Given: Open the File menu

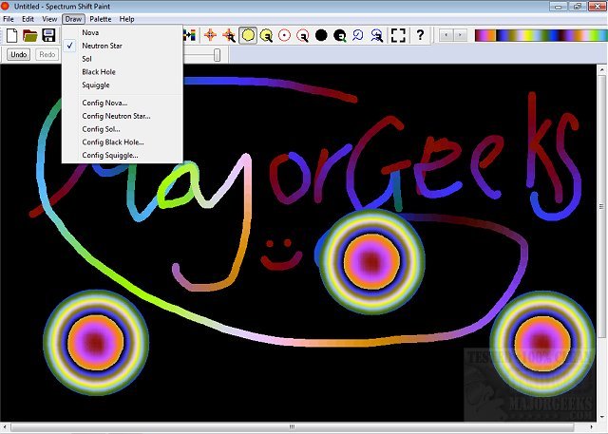Looking at the screenshot, I should click(x=9, y=19).
